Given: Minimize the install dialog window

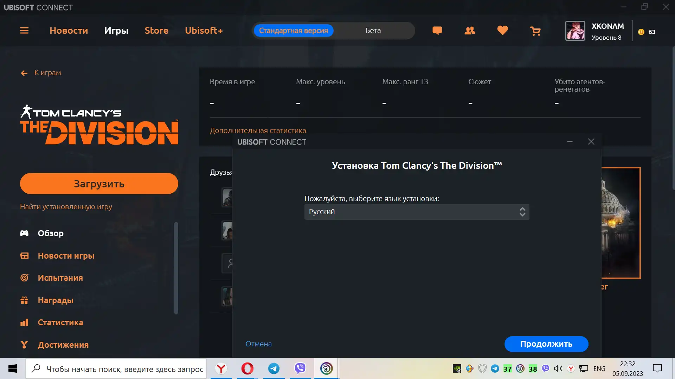Looking at the screenshot, I should click(x=570, y=142).
